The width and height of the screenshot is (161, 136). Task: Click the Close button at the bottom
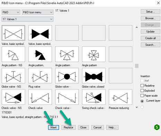[x=83, y=127]
